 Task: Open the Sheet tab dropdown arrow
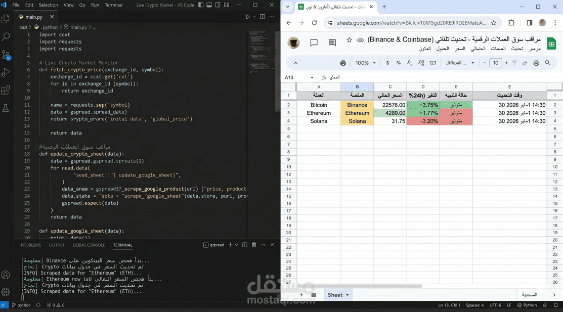347,295
